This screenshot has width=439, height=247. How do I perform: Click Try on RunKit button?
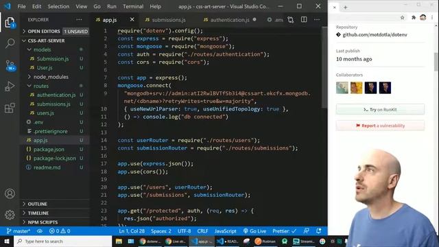point(380,110)
